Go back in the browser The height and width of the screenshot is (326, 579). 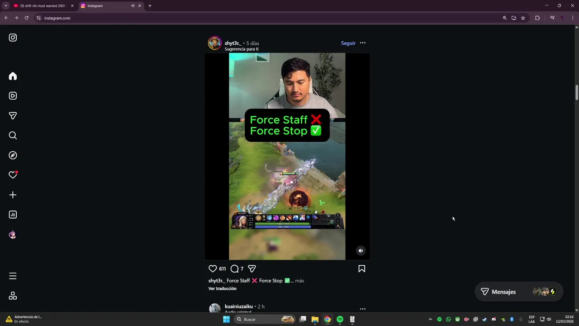point(6,18)
